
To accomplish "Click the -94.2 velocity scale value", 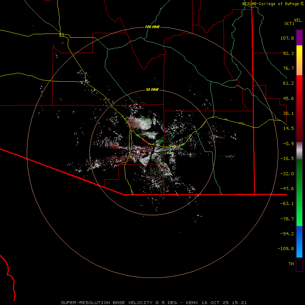I will pos(287,234).
